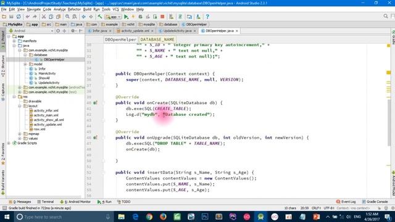Viewport: 395px width, 222px height.
Task: Expand the values folder
Action: [20, 138]
